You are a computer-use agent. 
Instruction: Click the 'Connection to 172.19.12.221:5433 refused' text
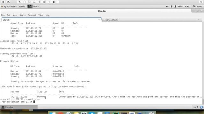pyautogui.click(x=85, y=97)
